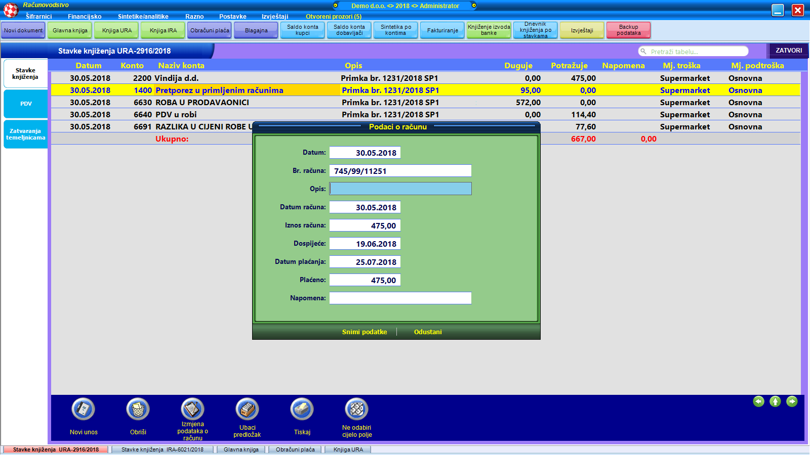Open Zatvaranja temeljnicama side tab
The width and height of the screenshot is (810, 455).
coord(26,134)
